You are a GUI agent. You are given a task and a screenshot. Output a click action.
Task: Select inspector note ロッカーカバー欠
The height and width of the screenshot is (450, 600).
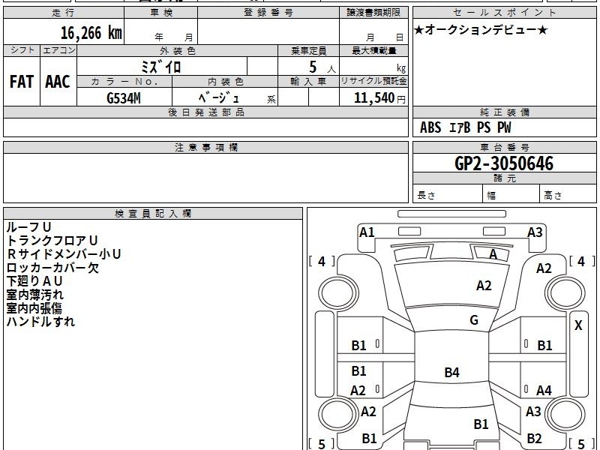[52, 268]
